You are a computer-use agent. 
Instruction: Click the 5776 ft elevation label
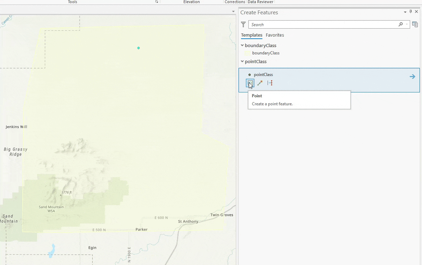66,192
